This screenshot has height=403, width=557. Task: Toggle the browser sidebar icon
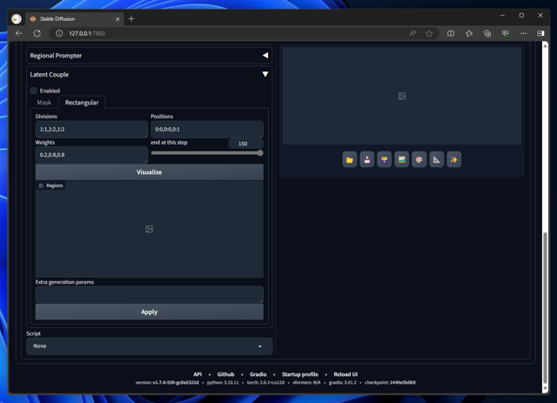pyautogui.click(x=540, y=33)
